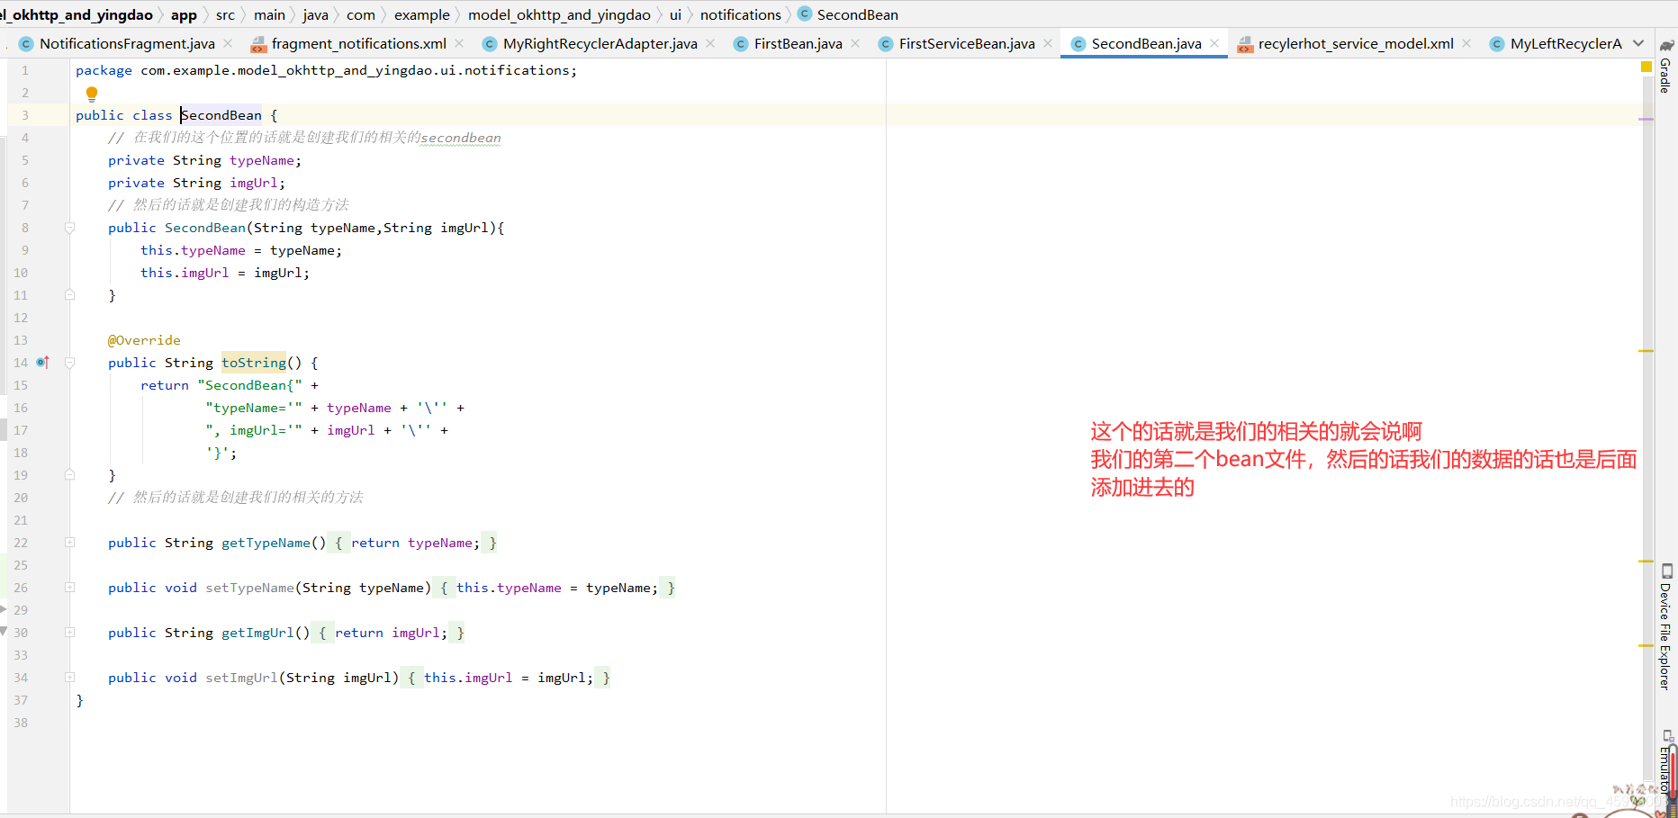Collapse the toString method fold marker
The height and width of the screenshot is (818, 1678).
pyautogui.click(x=69, y=363)
